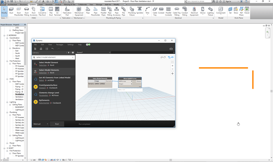Select the Pipe tool
Image resolution: width=273 pixels, height=162 pixels.
point(88,10)
